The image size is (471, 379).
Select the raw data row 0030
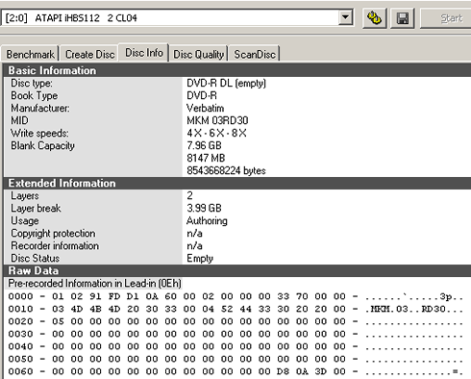coord(235,334)
